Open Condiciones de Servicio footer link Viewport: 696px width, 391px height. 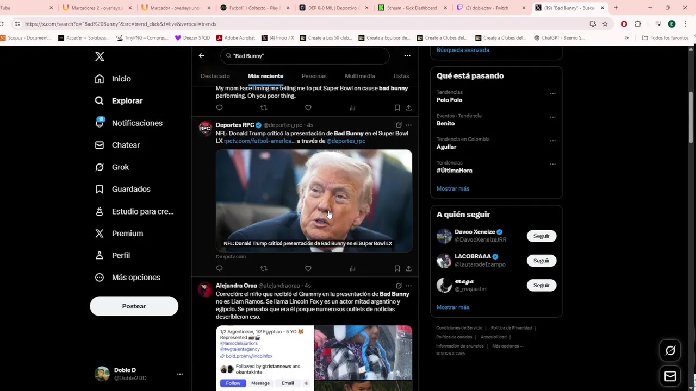(x=459, y=328)
